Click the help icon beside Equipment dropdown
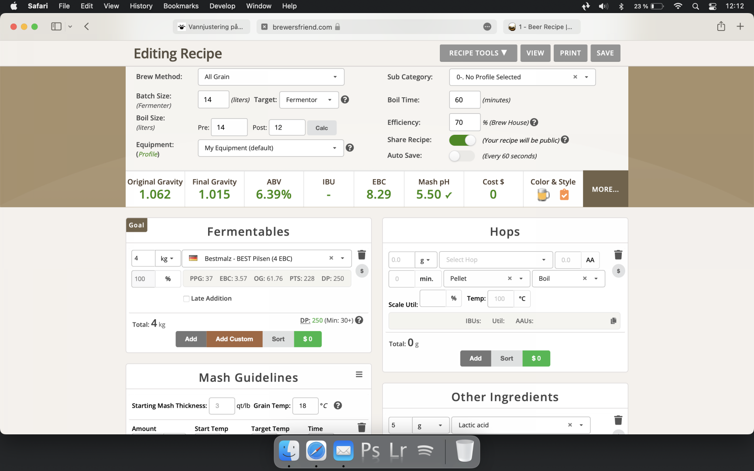Screen dimensions: 754x471 click(x=350, y=148)
